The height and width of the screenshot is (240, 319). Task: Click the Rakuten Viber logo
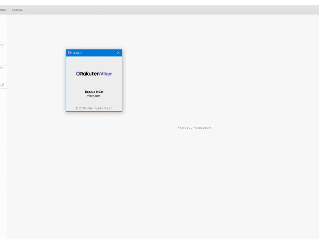coord(94,73)
